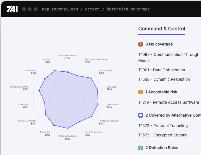Click the '2 Detection Rules' section header
The image size is (201, 155).
[x=162, y=148]
